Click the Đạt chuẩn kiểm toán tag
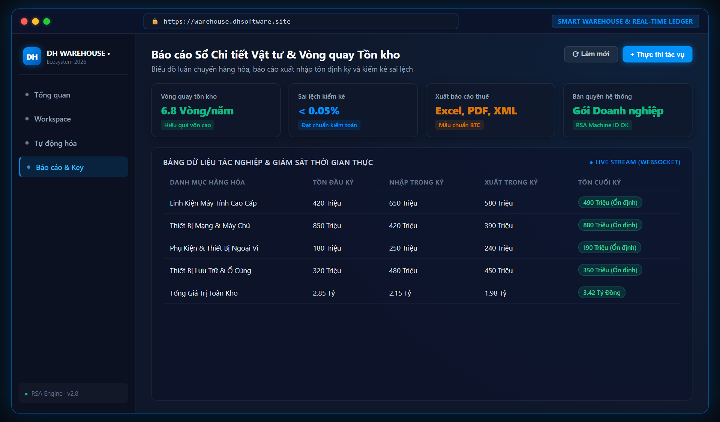The height and width of the screenshot is (422, 720). click(329, 125)
